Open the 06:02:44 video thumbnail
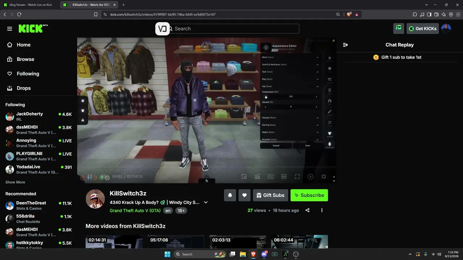The image size is (463, 260). [300, 242]
